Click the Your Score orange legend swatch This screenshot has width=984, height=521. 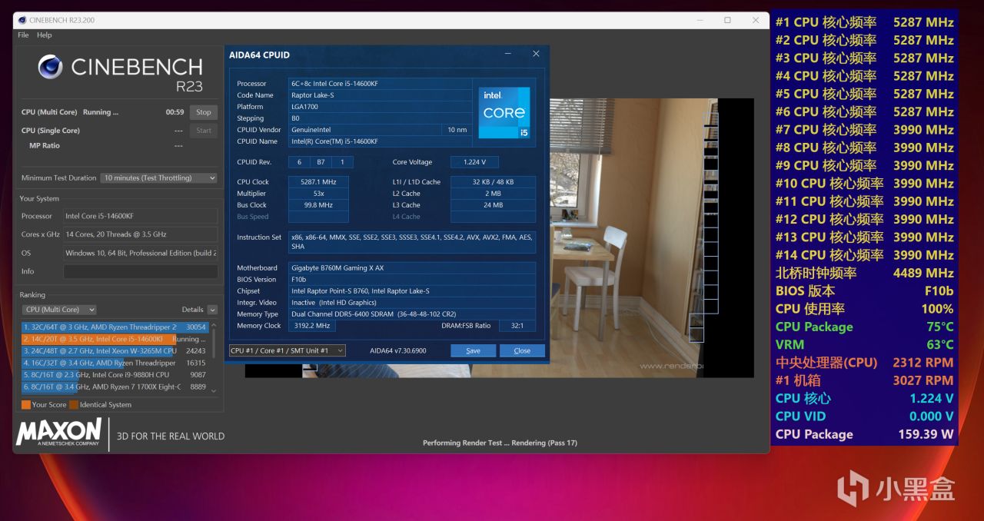pos(26,405)
